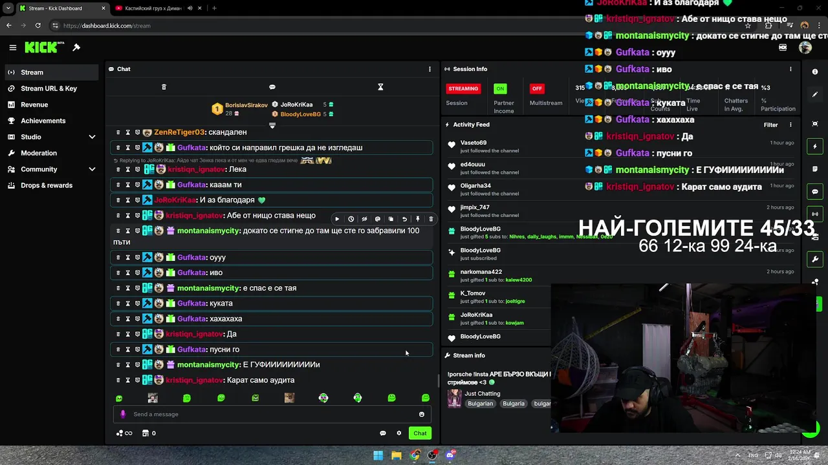The width and height of the screenshot is (828, 465).
Task: Click the clock icon in message hover toolbar
Action: [351, 219]
